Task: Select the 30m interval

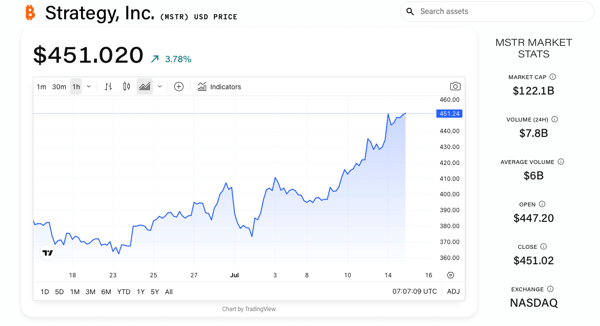Action: coord(59,87)
